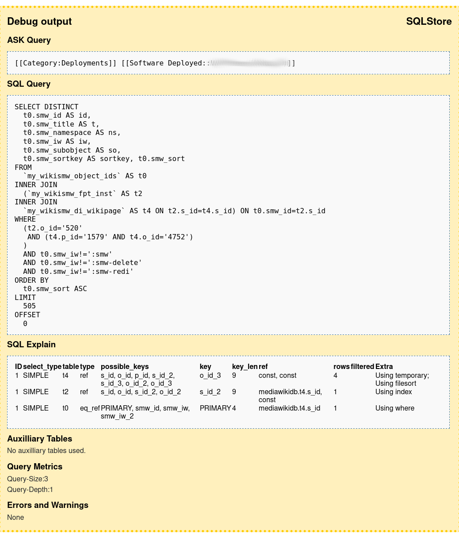Click the 'Query-Size:3' metric
Screen dimensions: 459x534
click(x=27, y=479)
